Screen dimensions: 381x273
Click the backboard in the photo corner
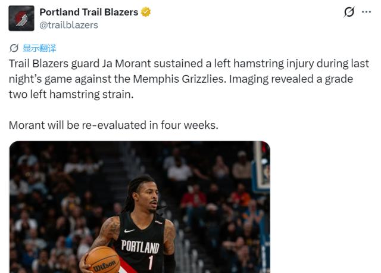261,167
